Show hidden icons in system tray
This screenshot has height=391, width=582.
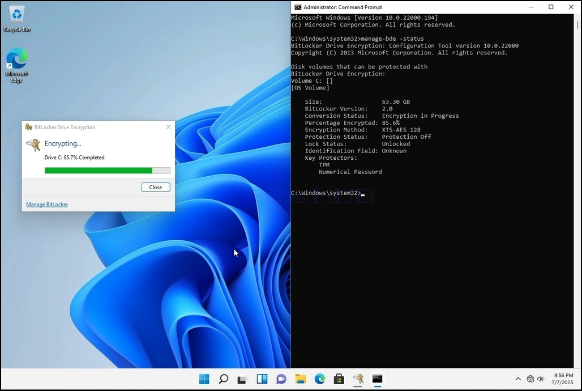tap(518, 379)
